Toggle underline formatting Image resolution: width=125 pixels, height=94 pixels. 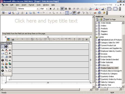pos(58,9)
